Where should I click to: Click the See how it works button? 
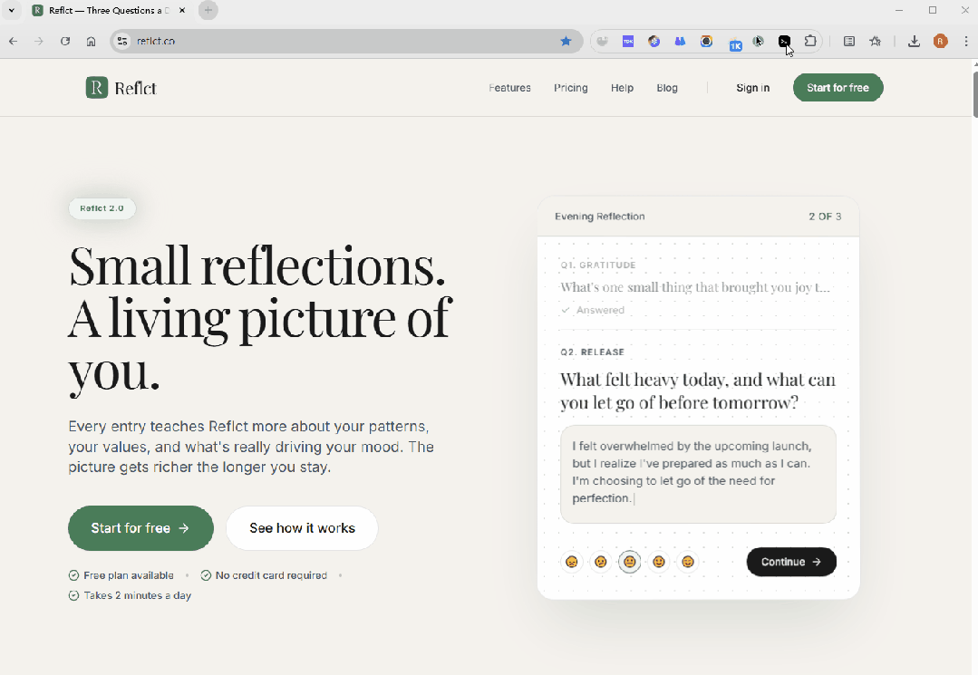(302, 528)
